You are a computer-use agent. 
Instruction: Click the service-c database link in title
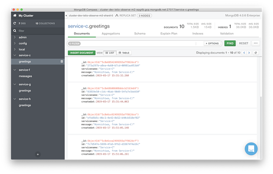pyautogui.click(x=78, y=26)
